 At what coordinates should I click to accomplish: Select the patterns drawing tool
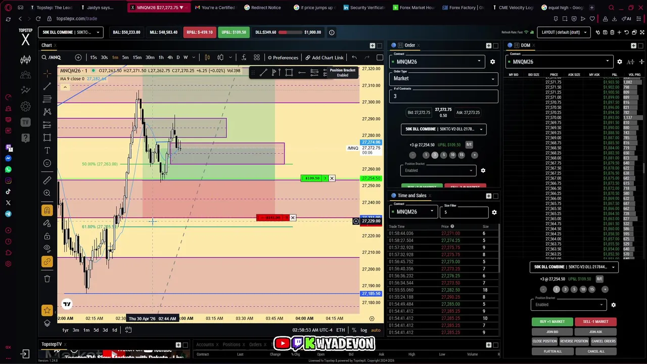[x=47, y=112]
